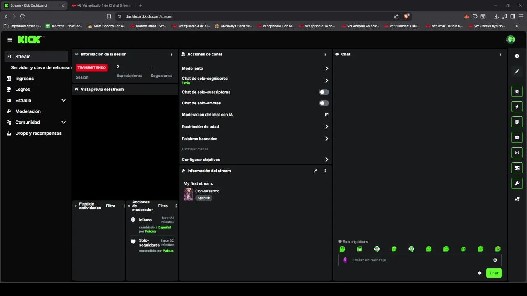Click the green Chat send button

(x=494, y=273)
